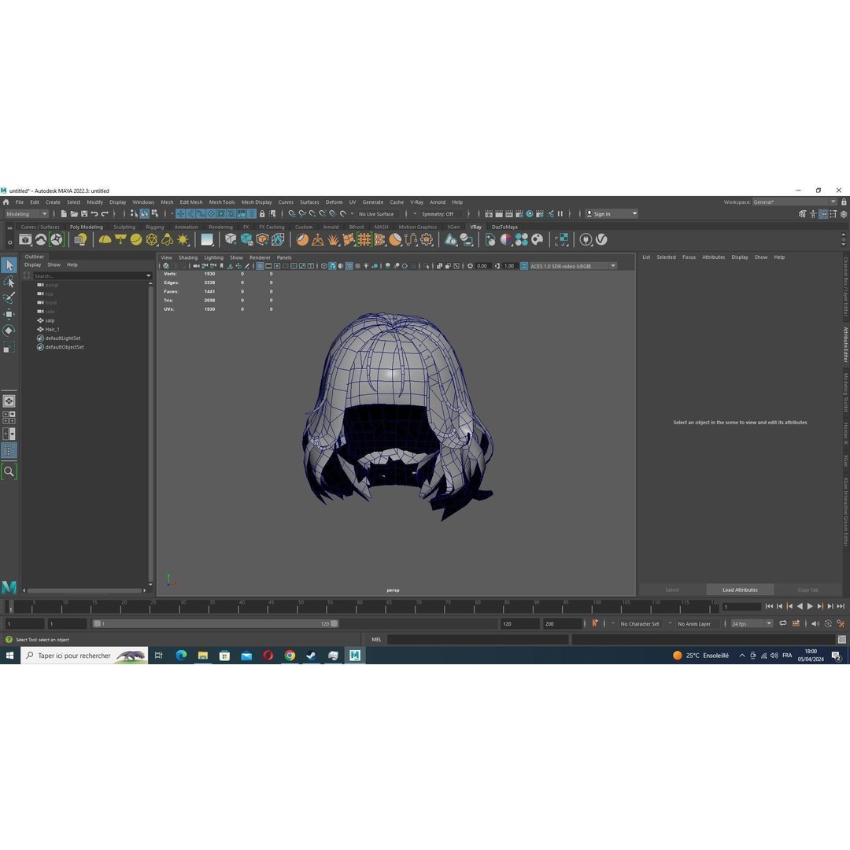
Task: Click the V-Ray sphere light shelf icon
Action: click(x=136, y=239)
